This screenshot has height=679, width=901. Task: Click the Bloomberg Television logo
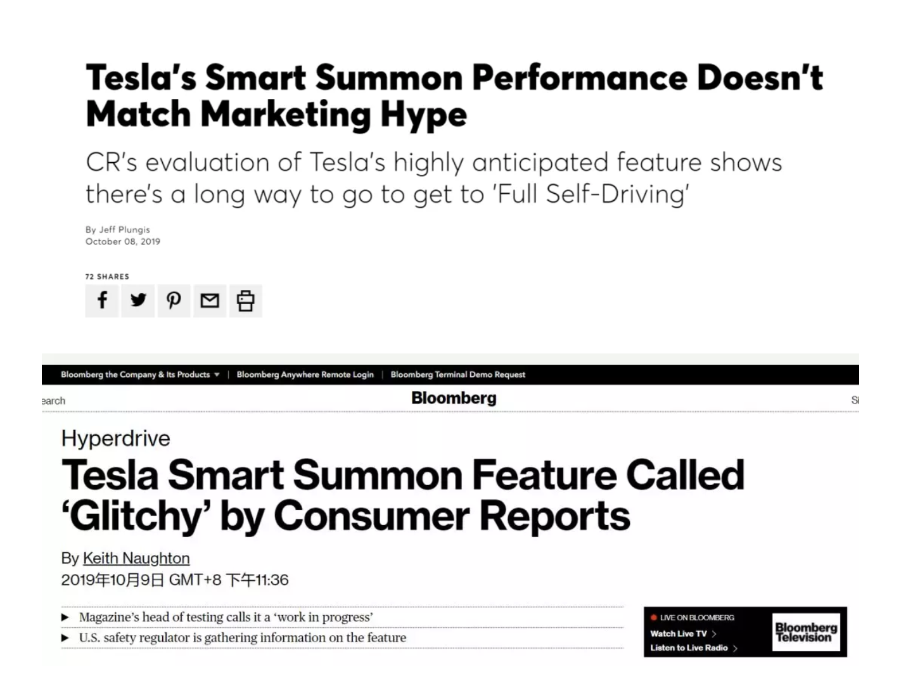806,632
